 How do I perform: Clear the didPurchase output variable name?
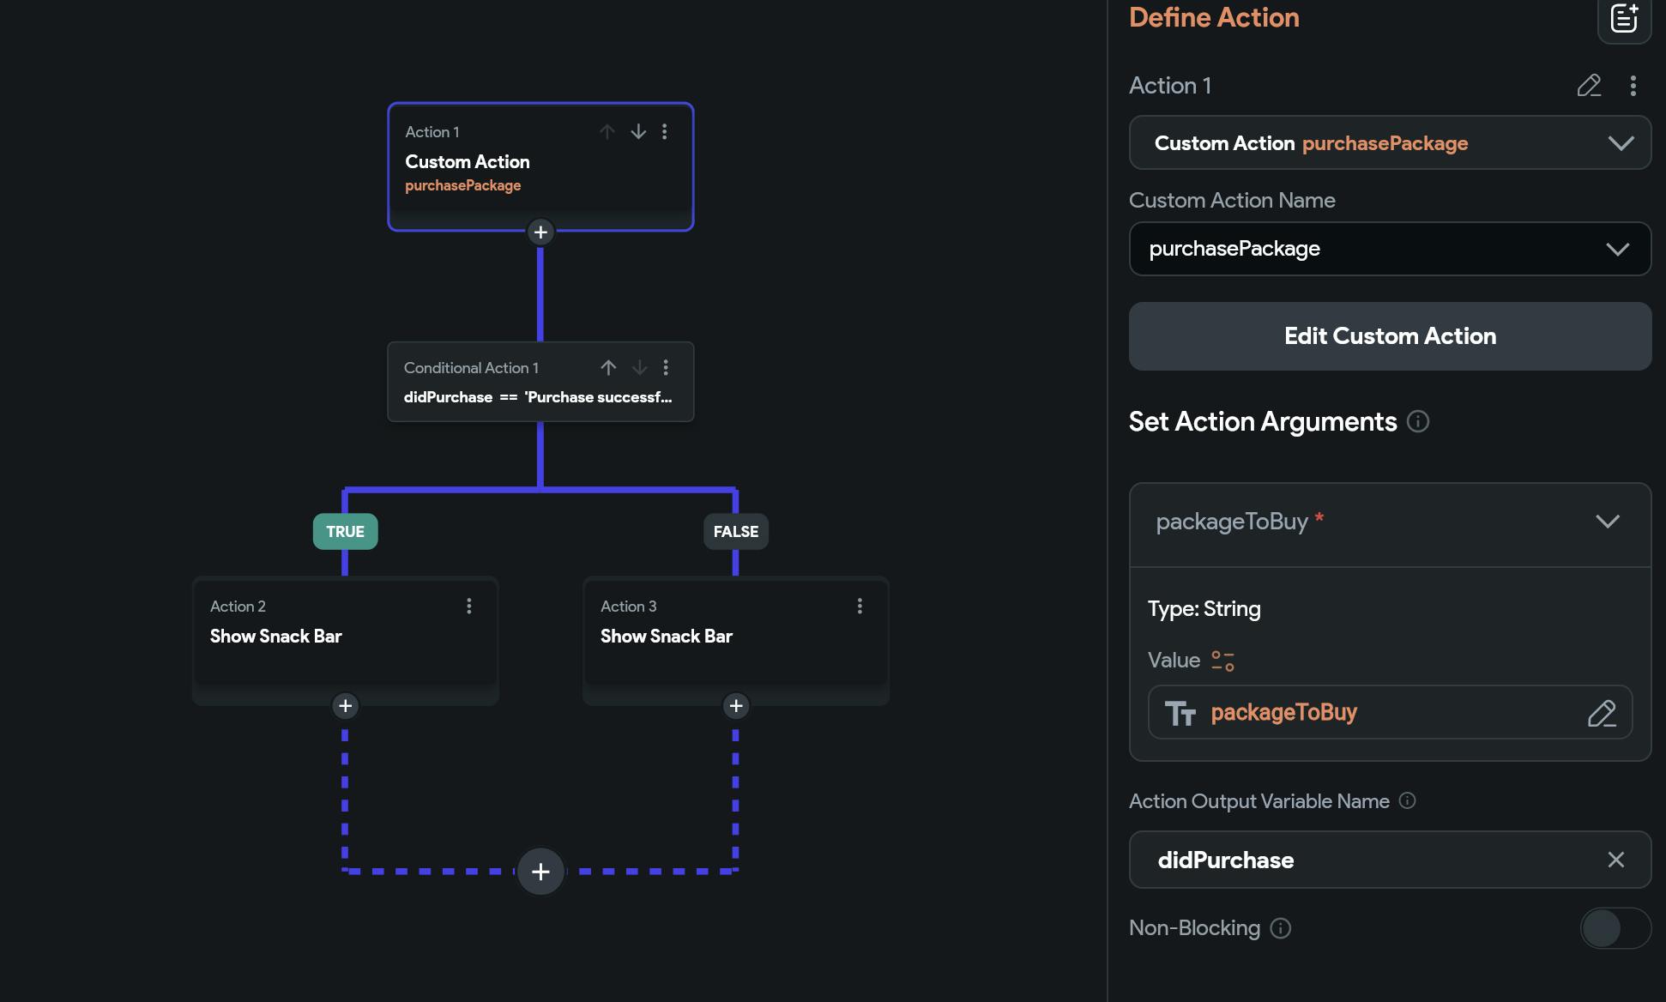pyautogui.click(x=1615, y=860)
